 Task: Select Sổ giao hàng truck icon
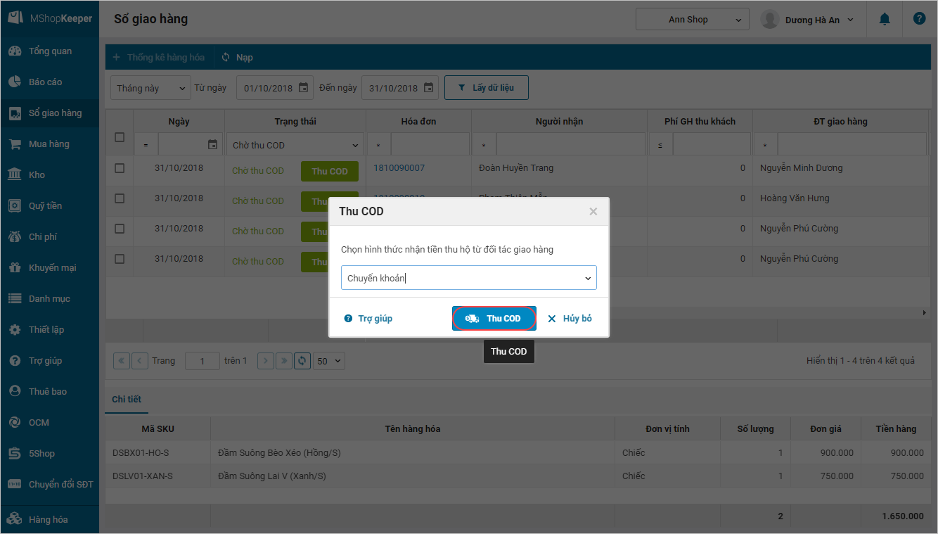(14, 113)
